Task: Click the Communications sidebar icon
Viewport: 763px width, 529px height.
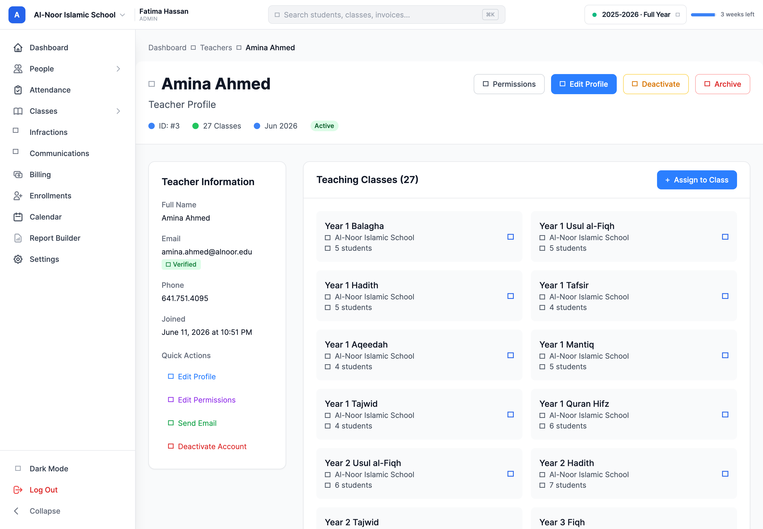Action: tap(16, 152)
